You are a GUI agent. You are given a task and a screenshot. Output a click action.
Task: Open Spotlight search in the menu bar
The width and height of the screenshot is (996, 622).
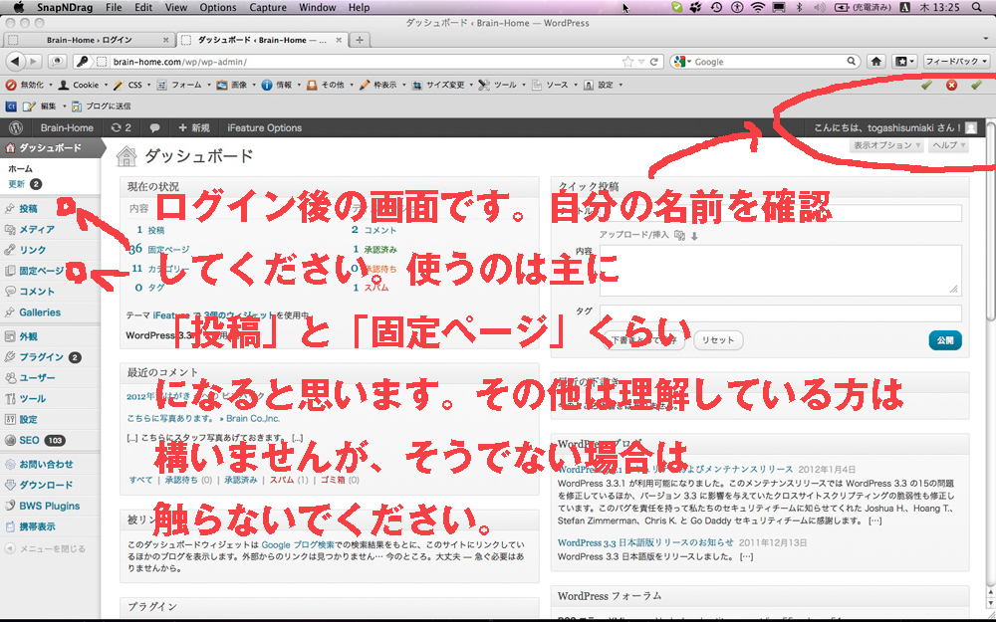pos(976,8)
